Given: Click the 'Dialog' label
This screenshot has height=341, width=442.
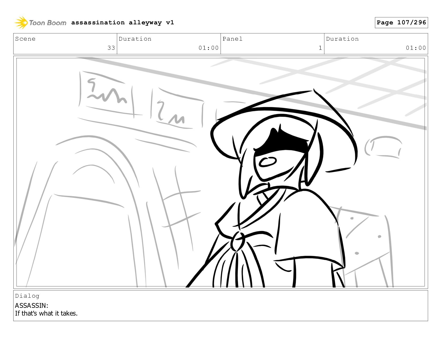Looking at the screenshot, I should 27,296.
